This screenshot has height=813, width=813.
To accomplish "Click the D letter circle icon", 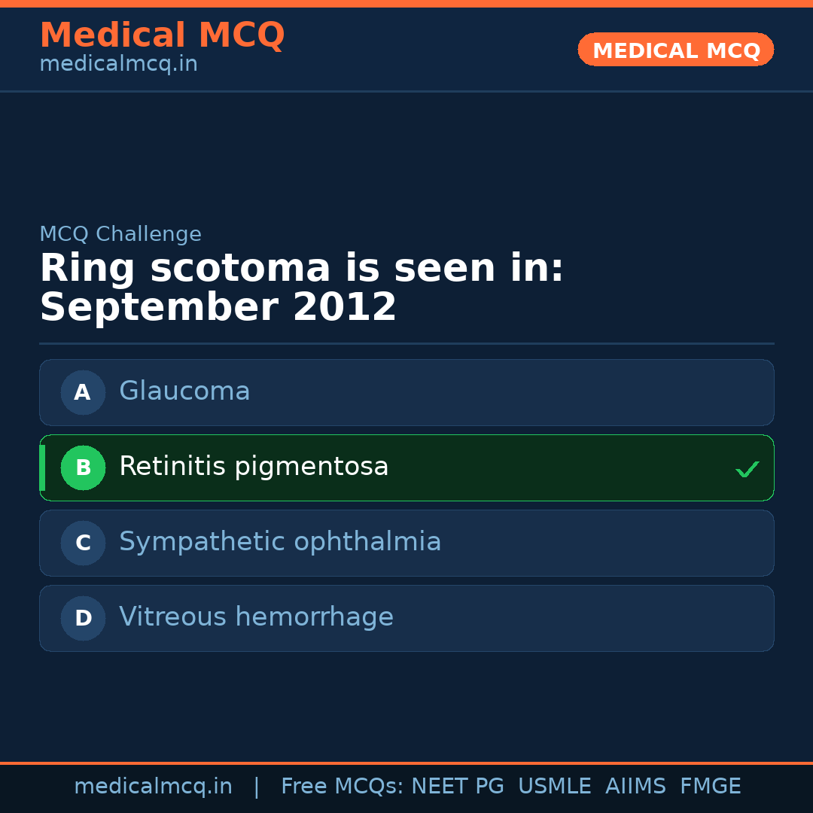I will click(x=83, y=618).
